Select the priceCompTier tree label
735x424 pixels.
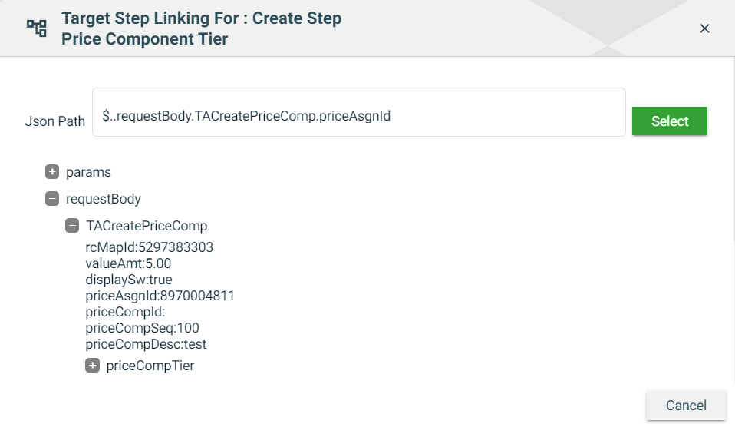point(150,366)
